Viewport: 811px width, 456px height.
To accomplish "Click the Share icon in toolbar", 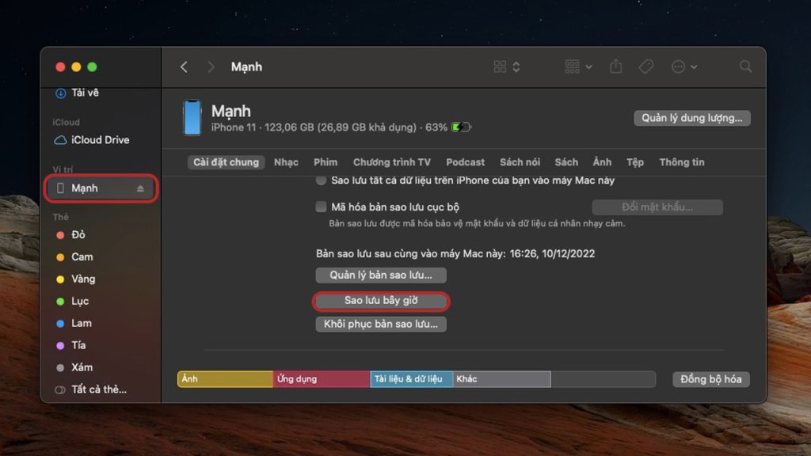I will click(x=615, y=67).
